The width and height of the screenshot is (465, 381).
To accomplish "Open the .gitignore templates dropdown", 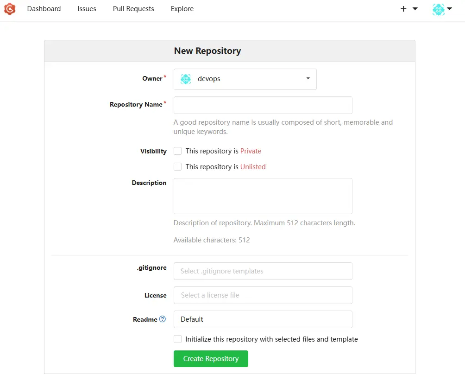I will 263,271.
